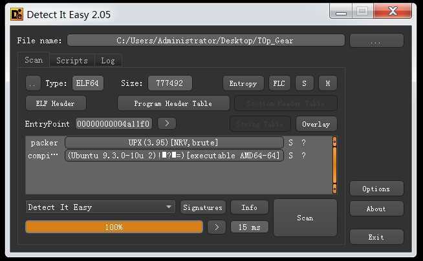Screen dimensions: 423x261
Task: Click the S (strings) button in top row
Action: (x=305, y=83)
